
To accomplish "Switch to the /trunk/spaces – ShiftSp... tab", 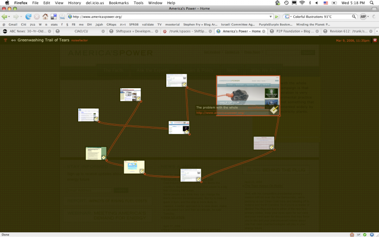I will pyautogui.click(x=187, y=31).
